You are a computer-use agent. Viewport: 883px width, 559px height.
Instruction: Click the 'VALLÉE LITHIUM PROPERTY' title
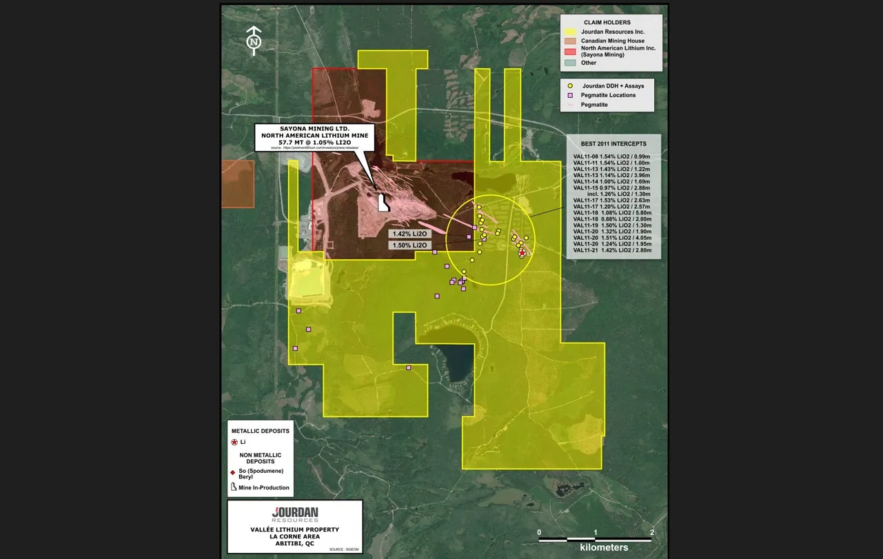click(x=295, y=529)
